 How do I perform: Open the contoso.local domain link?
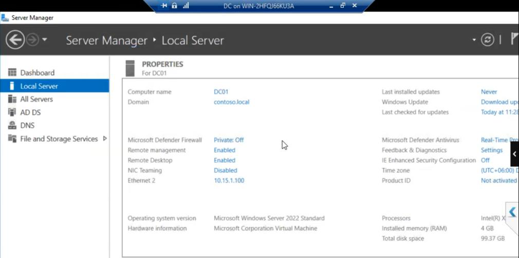click(232, 102)
